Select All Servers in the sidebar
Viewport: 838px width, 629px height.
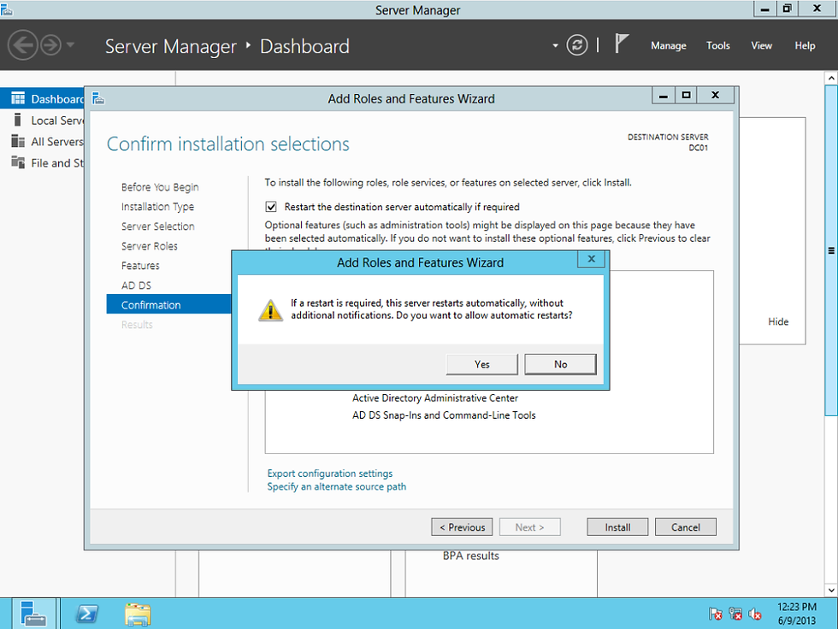coord(43,142)
